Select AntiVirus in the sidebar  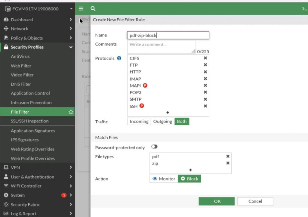tap(20, 56)
